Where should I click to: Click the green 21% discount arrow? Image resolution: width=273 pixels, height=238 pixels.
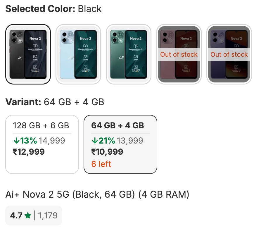(x=94, y=141)
